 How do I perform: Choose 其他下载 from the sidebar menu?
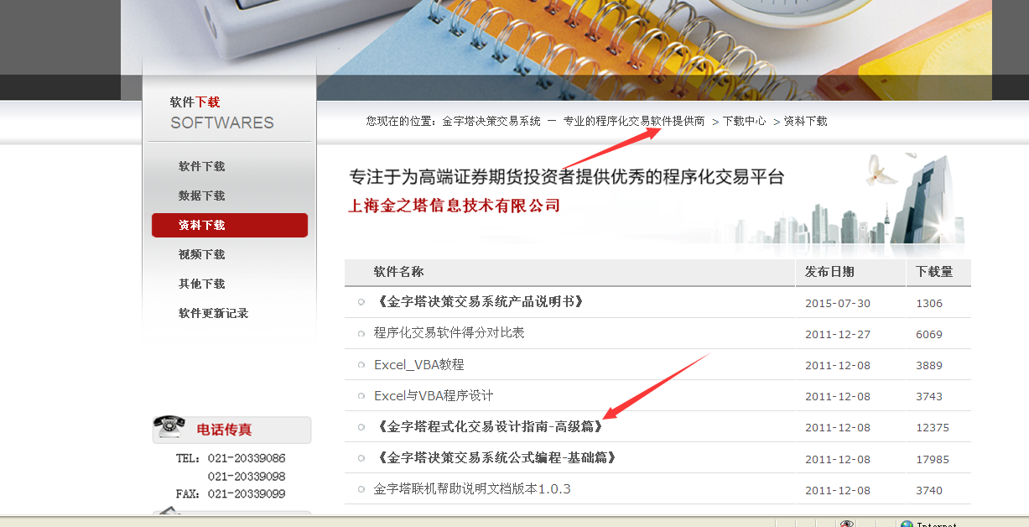tap(202, 284)
